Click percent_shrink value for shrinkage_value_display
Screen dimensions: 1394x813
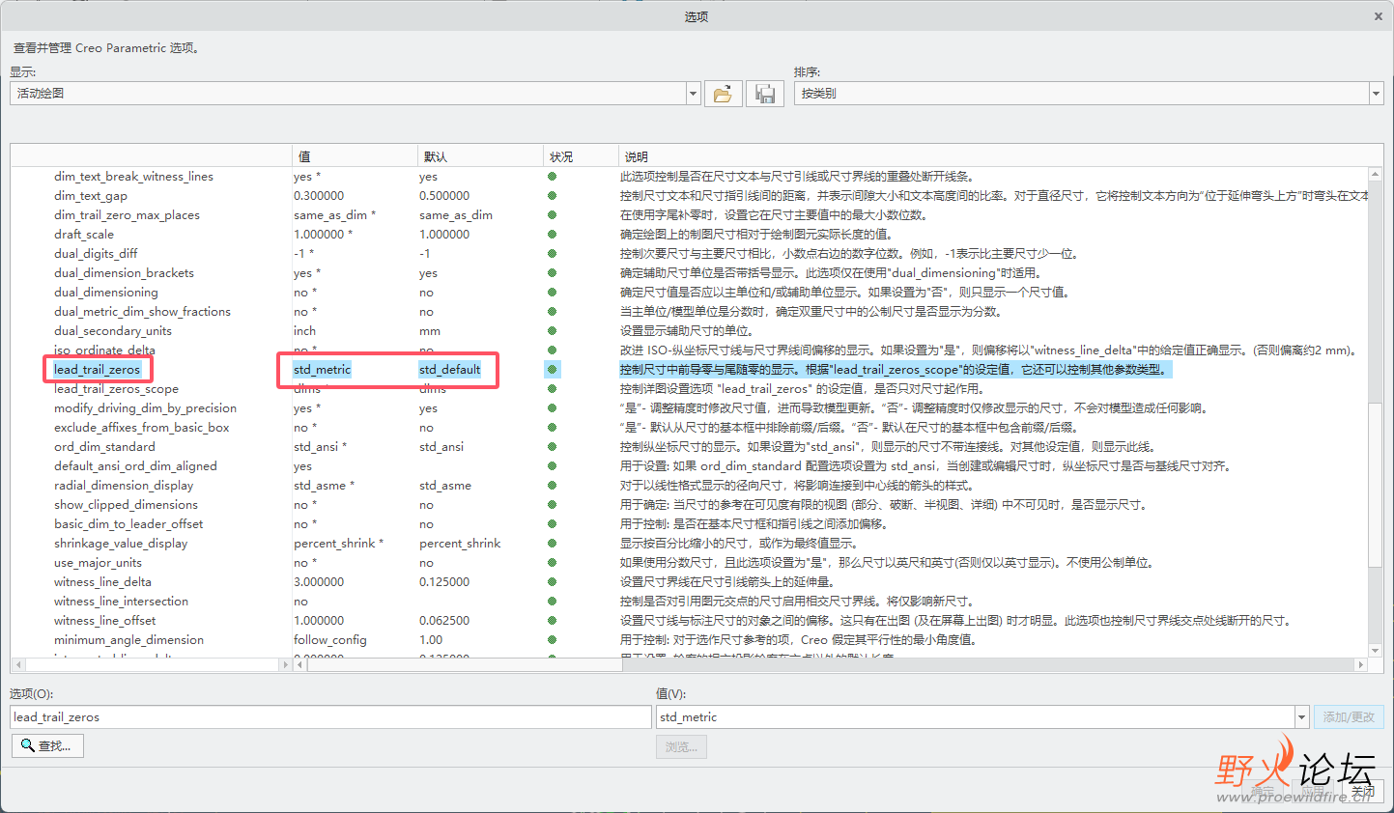338,544
